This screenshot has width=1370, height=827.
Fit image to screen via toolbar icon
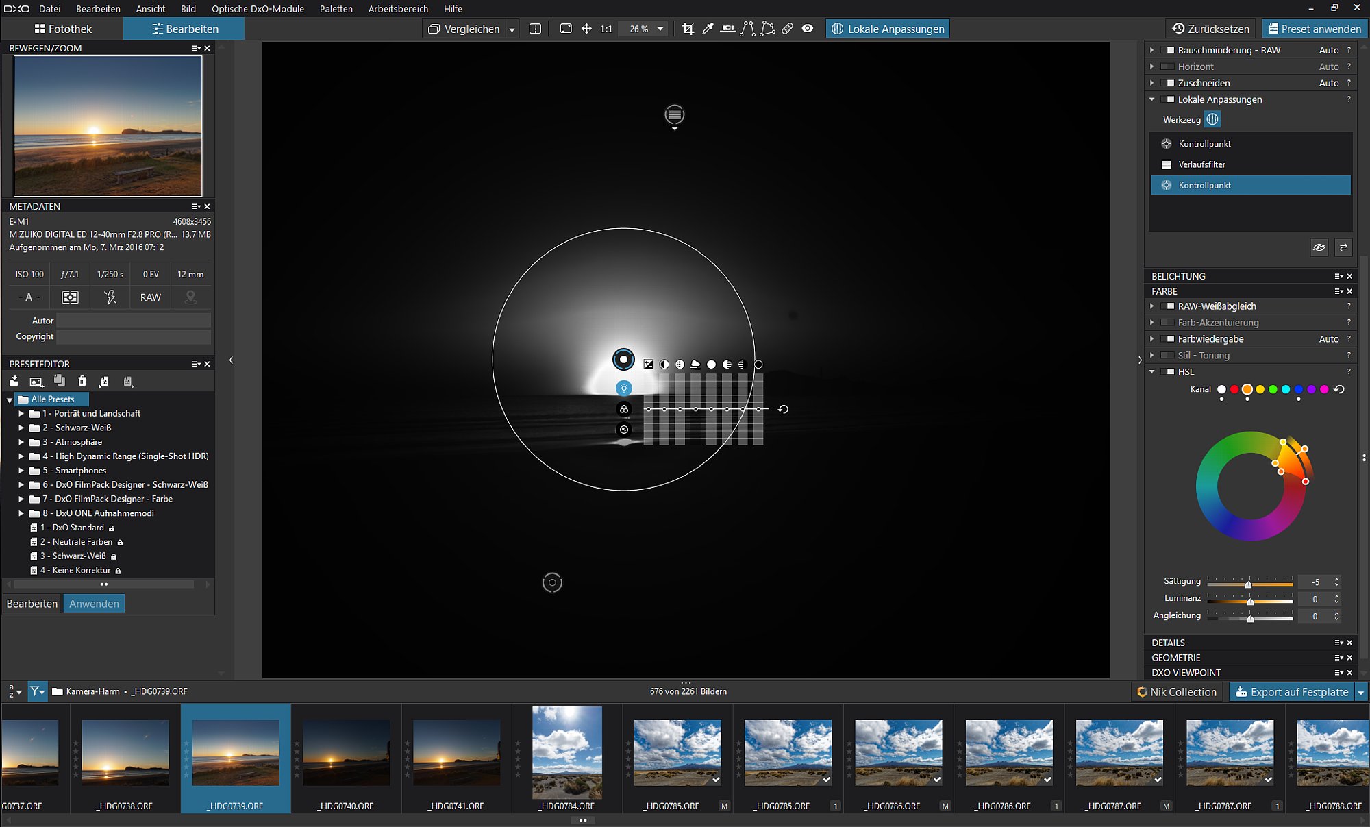point(566,29)
